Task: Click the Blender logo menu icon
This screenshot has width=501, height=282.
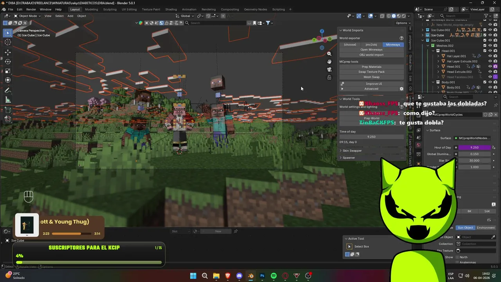Action: pyautogui.click(x=4, y=9)
